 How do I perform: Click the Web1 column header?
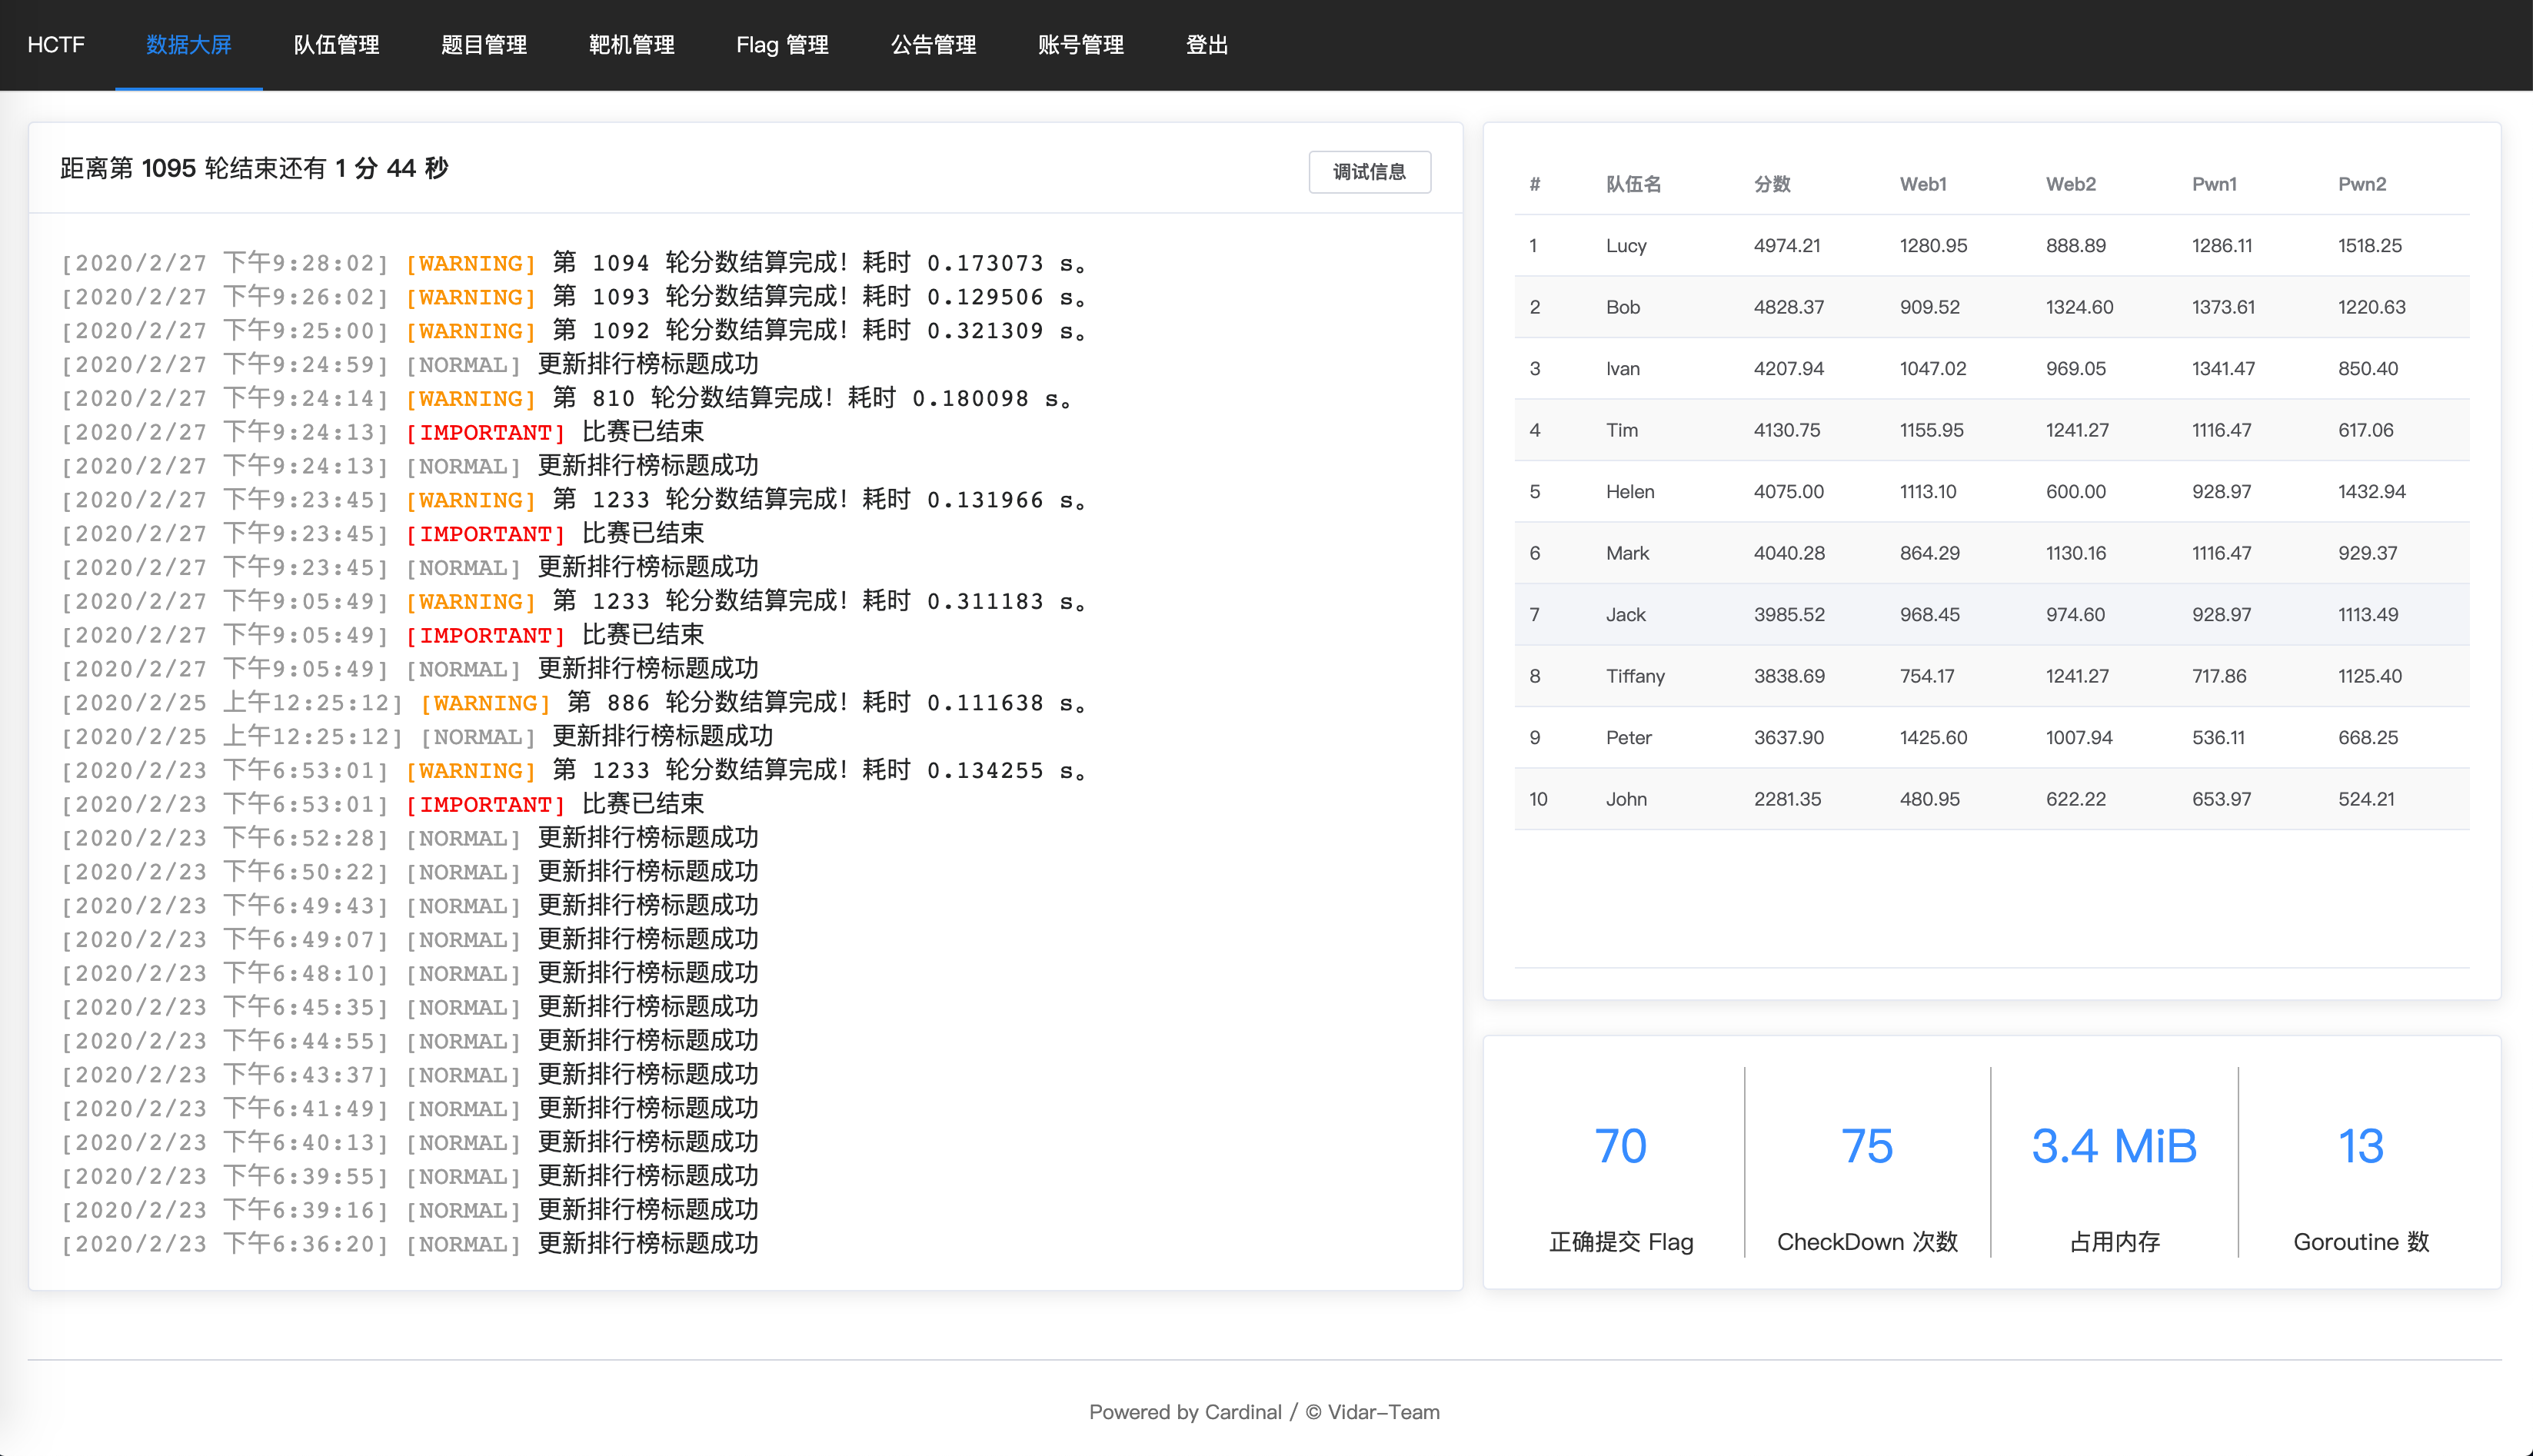[1922, 184]
